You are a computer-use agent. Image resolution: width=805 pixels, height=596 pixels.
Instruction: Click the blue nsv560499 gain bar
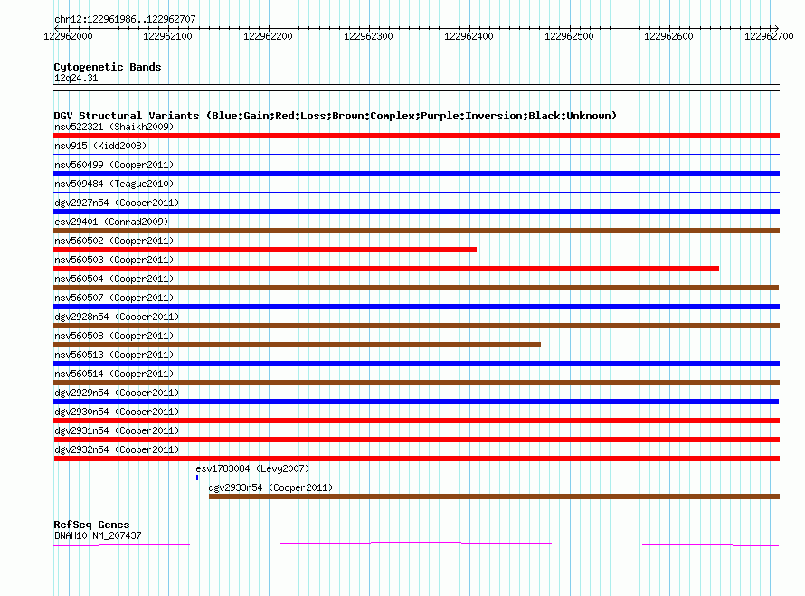(x=416, y=174)
